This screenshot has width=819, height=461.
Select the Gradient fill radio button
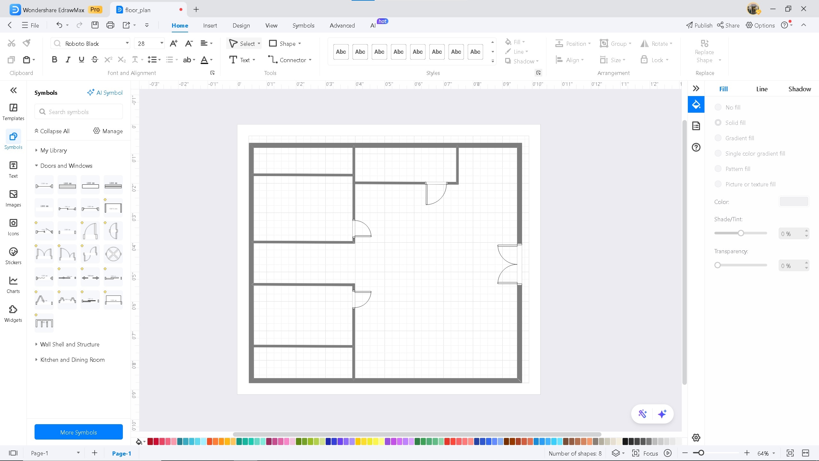coord(718,138)
